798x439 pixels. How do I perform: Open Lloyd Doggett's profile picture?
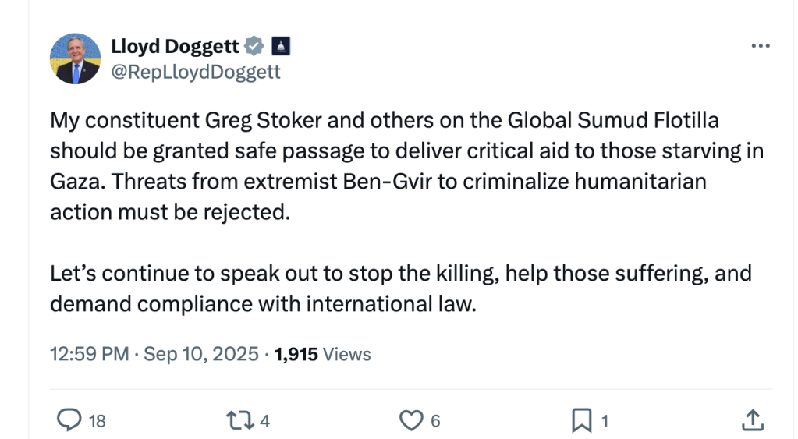76,59
